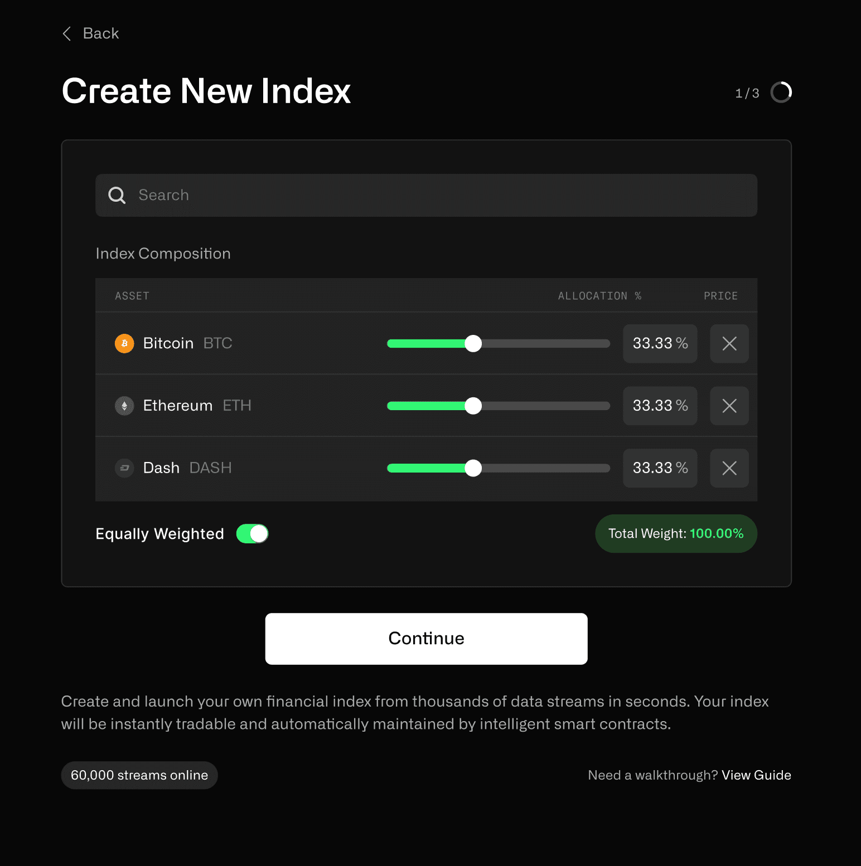Image resolution: width=861 pixels, height=866 pixels.
Task: Remove Bitcoin with the X icon
Action: (729, 343)
